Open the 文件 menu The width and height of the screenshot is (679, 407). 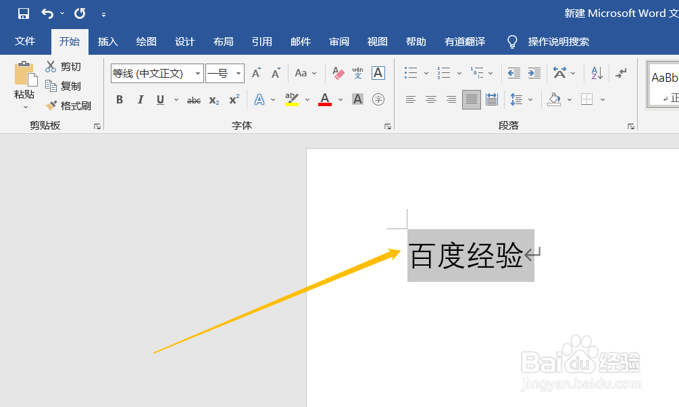[25, 42]
